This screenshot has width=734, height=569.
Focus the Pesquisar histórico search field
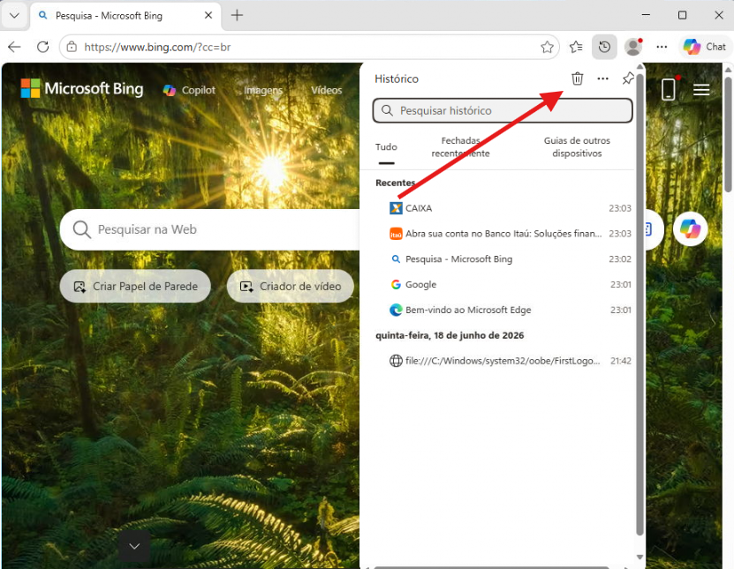pyautogui.click(x=503, y=111)
